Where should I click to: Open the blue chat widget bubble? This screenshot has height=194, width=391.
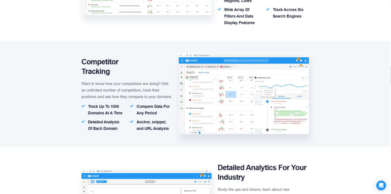[x=381, y=185]
